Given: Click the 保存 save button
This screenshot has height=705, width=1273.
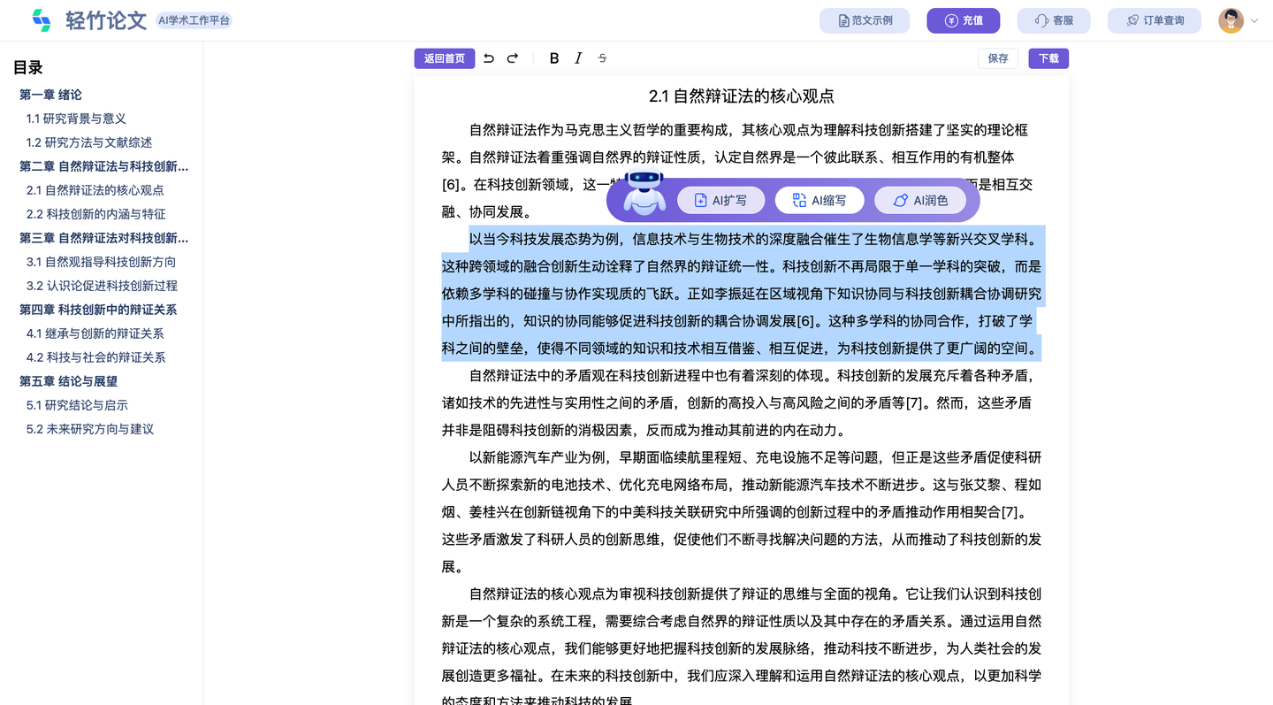Looking at the screenshot, I should coord(997,58).
